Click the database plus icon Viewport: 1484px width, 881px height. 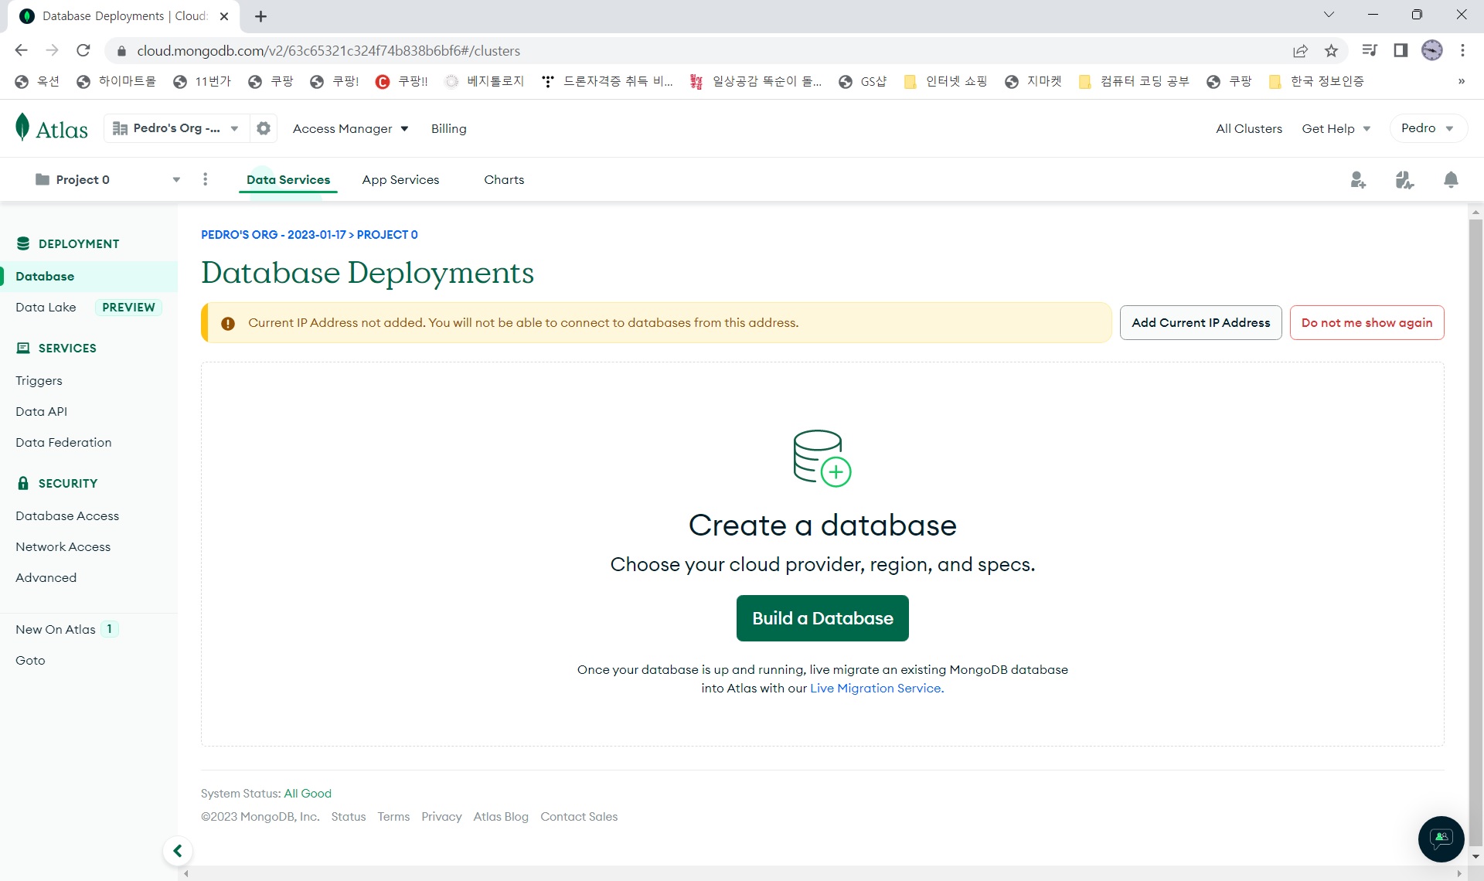822,458
